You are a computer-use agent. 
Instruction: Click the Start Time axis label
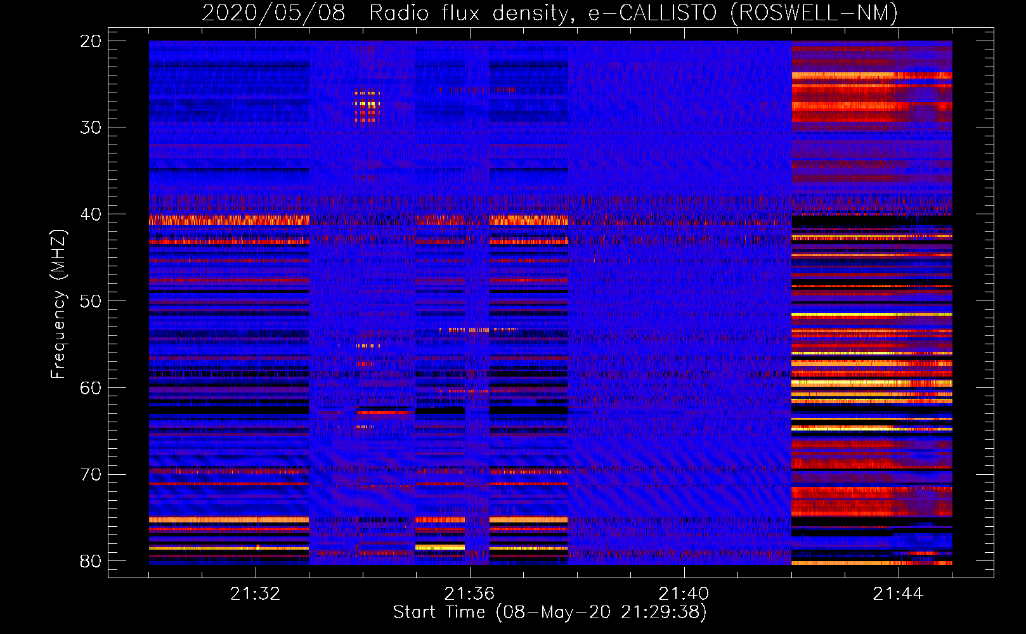click(x=550, y=612)
